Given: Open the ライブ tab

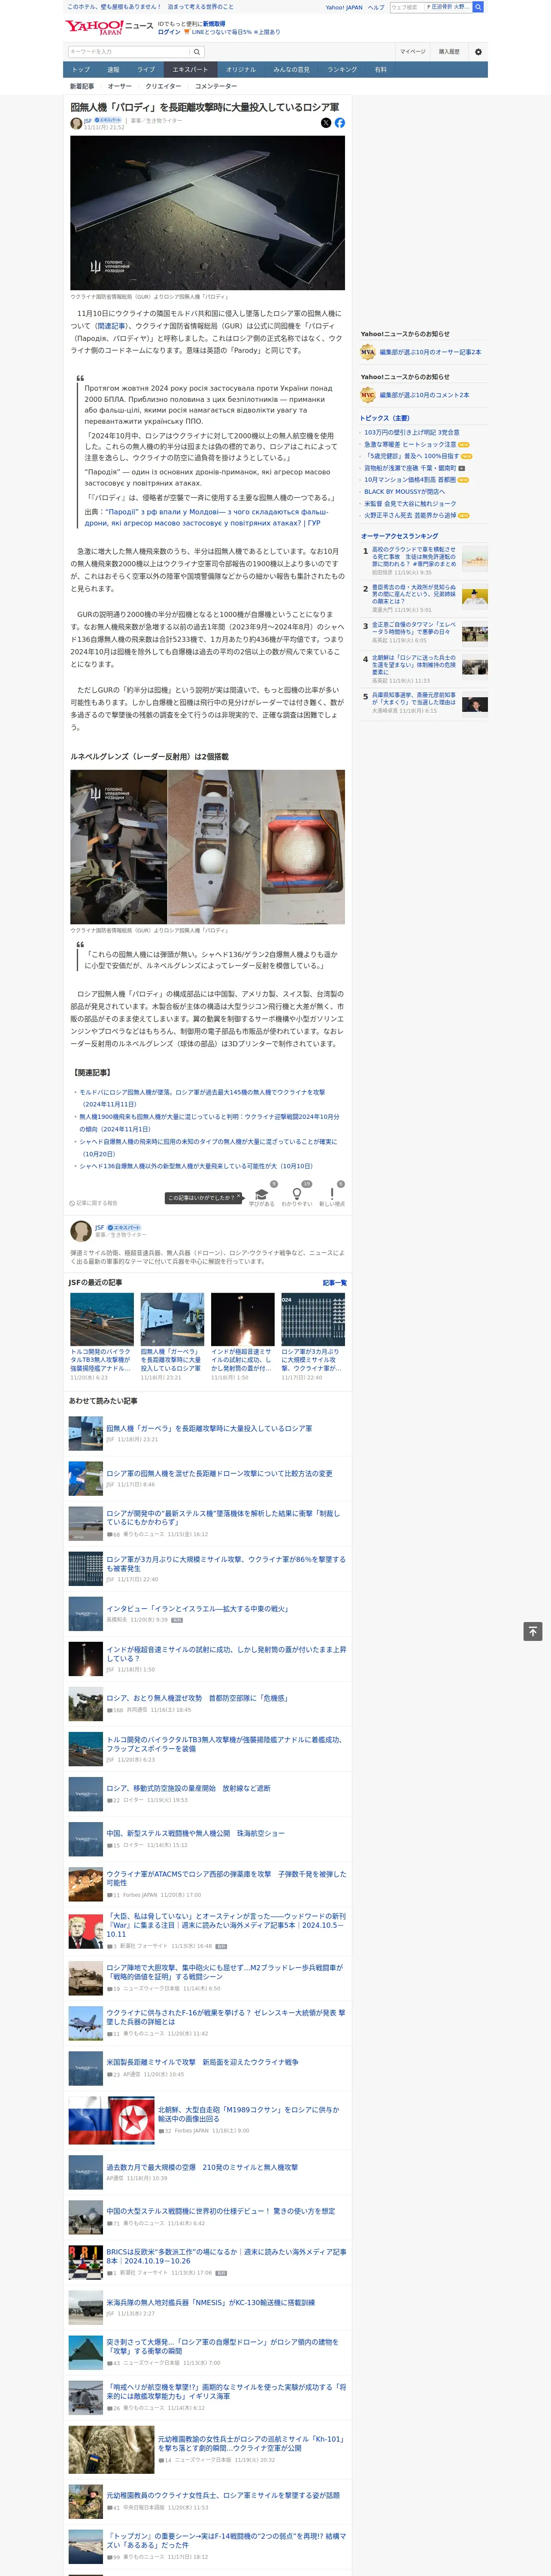Looking at the screenshot, I should pyautogui.click(x=146, y=70).
